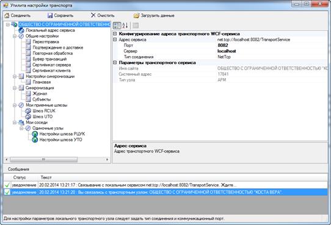Click the Журнал node icon
The image size is (331, 225).
[28, 93]
